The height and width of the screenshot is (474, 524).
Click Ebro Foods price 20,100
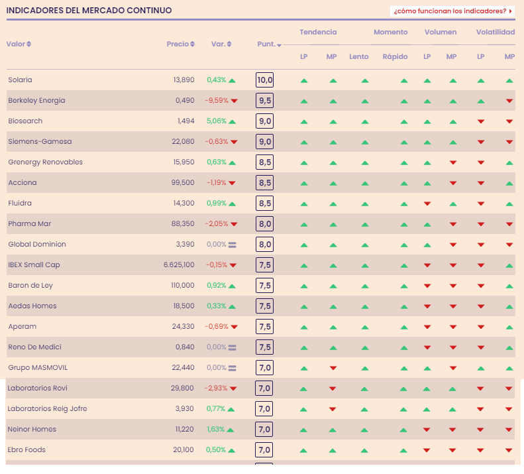pyautogui.click(x=183, y=449)
